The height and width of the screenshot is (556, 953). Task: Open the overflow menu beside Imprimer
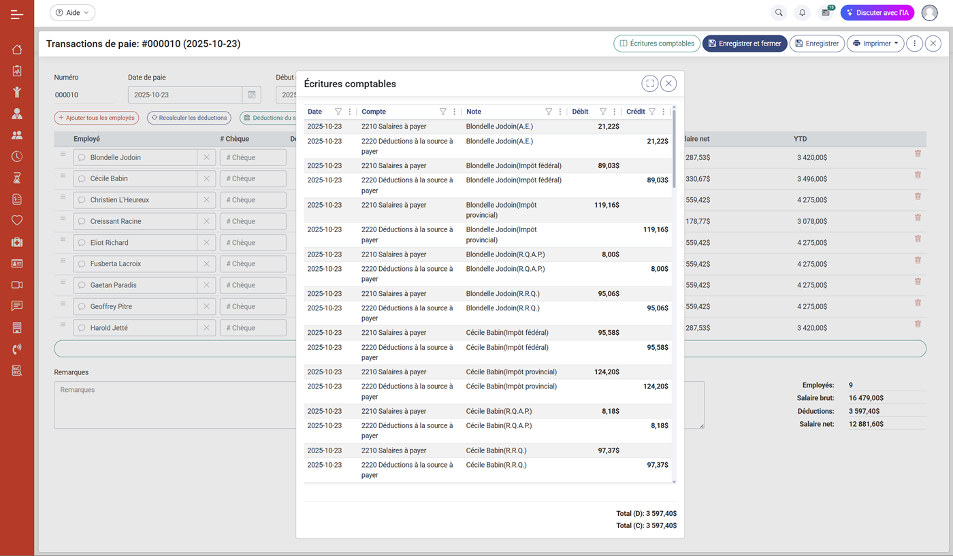pyautogui.click(x=914, y=43)
